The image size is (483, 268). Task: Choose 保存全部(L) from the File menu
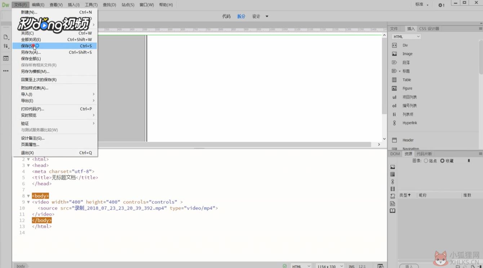(x=54, y=59)
